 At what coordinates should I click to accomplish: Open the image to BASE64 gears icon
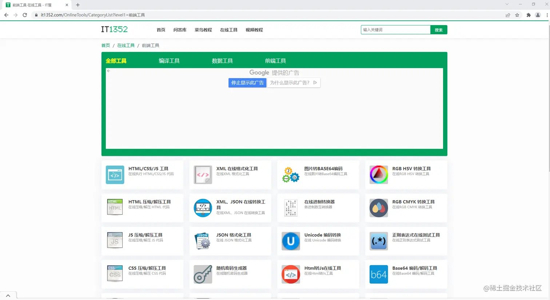point(291,175)
